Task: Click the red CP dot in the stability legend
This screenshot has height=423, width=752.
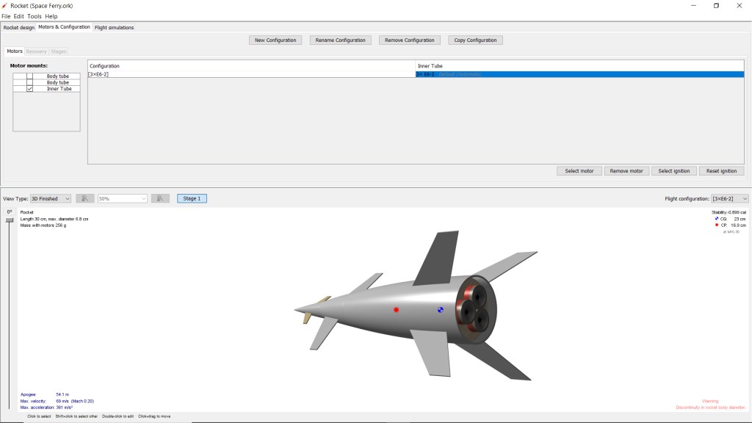Action: tap(717, 225)
